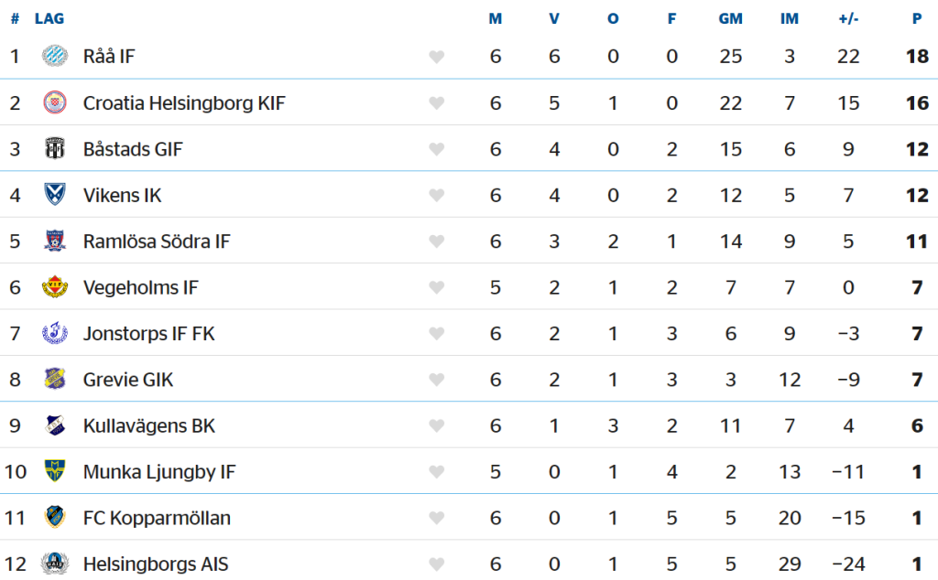Image resolution: width=938 pixels, height=580 pixels.
Task: Click the Jonstorps IF FK crest
Action: 55,334
